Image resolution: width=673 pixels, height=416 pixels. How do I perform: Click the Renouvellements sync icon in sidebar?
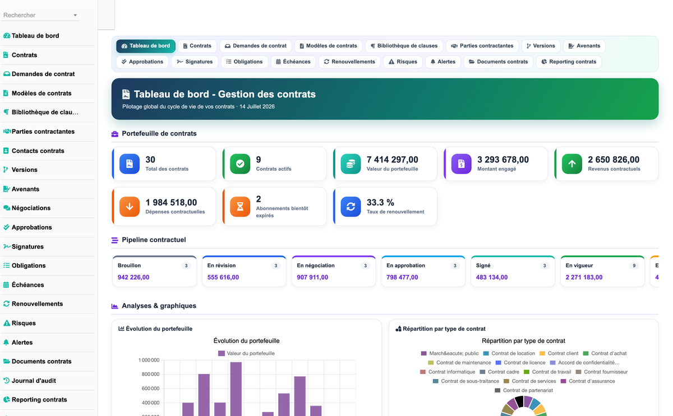click(7, 303)
